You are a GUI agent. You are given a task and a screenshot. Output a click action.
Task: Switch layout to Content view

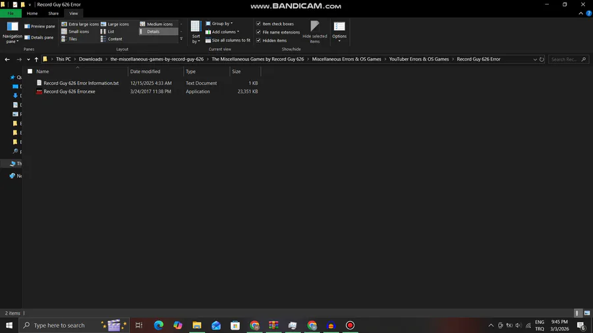pyautogui.click(x=111, y=39)
